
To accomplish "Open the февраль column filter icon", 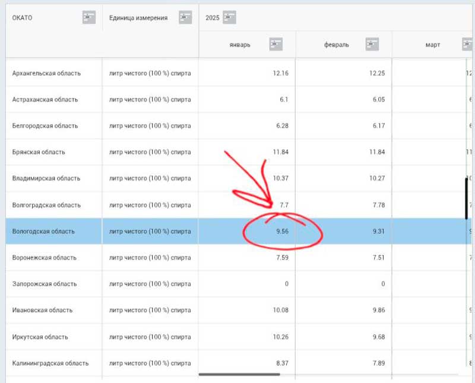I will click(x=372, y=45).
